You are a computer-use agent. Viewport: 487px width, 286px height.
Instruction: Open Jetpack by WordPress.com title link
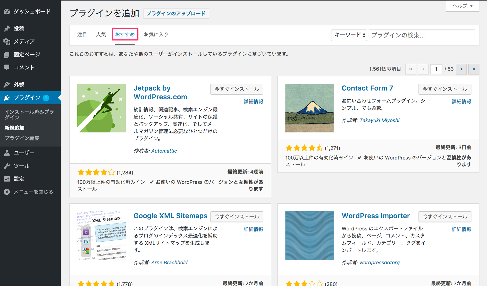click(x=160, y=92)
